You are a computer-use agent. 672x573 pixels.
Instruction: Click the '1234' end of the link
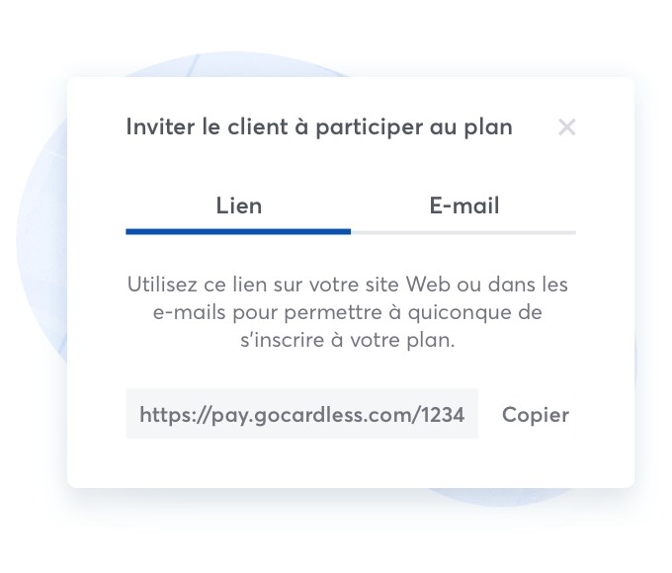[x=448, y=415]
